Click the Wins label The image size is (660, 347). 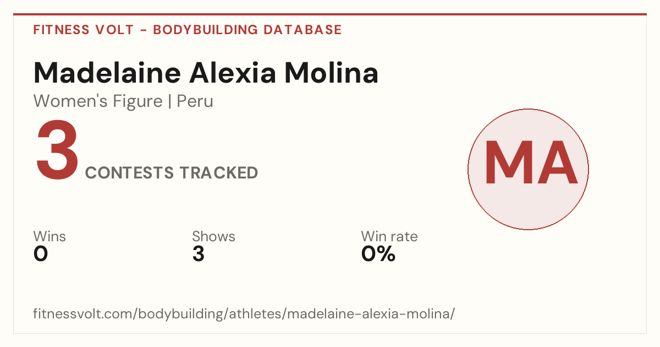pyautogui.click(x=50, y=237)
